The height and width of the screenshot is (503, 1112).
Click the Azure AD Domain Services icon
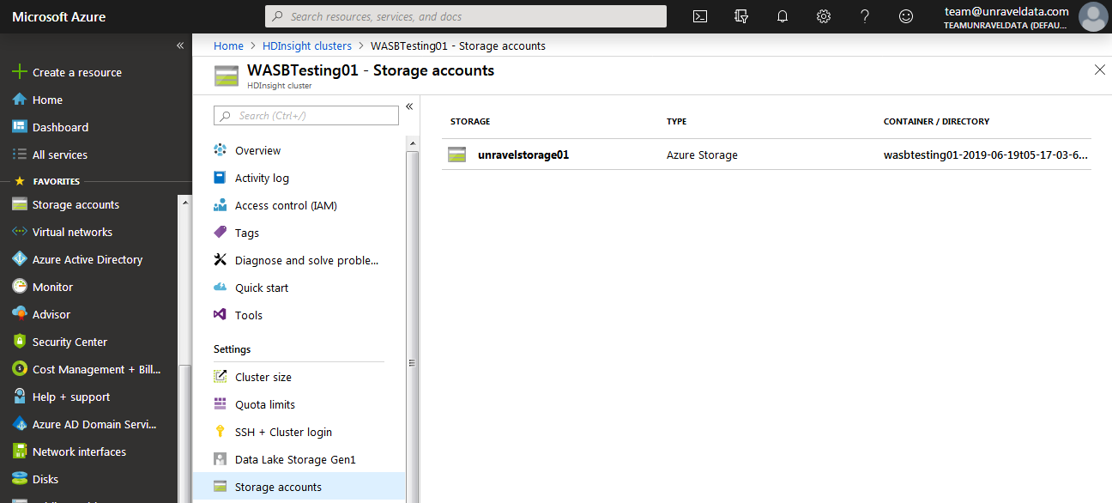point(20,424)
